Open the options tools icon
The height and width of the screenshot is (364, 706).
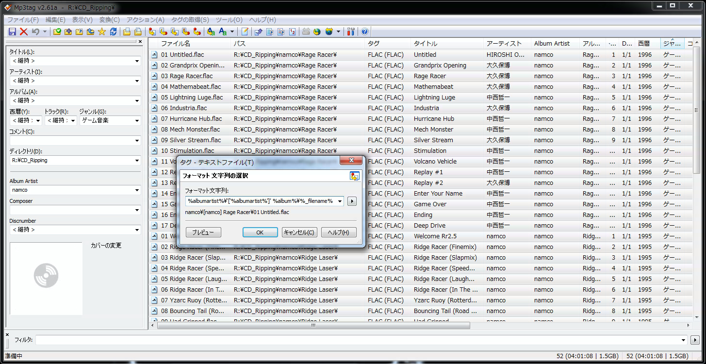[x=350, y=32]
